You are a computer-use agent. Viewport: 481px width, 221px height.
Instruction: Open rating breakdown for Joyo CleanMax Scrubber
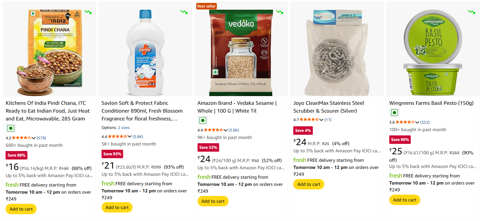[x=321, y=120]
